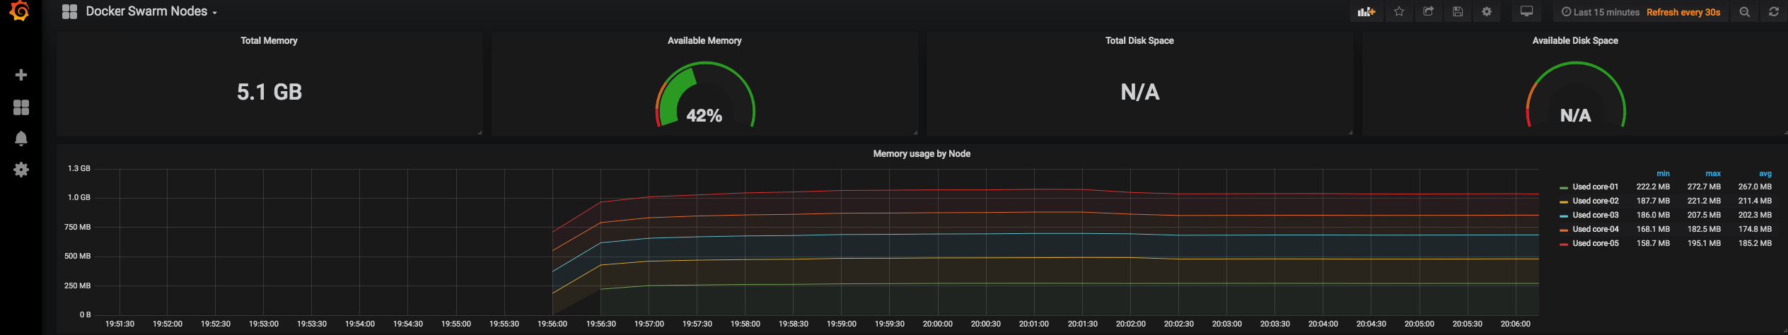Open the Create plus menu in sidebar
Screen dimensions: 1788x335
(x=21, y=75)
